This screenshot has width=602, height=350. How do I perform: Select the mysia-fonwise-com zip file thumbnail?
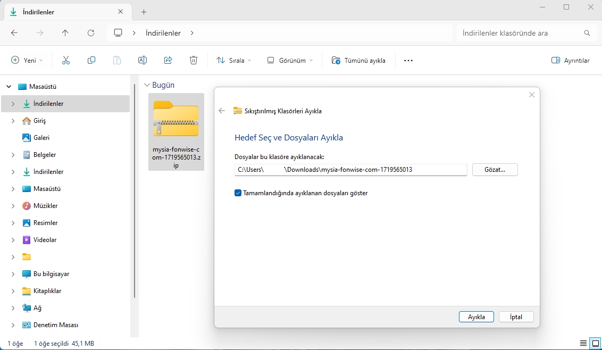176,132
